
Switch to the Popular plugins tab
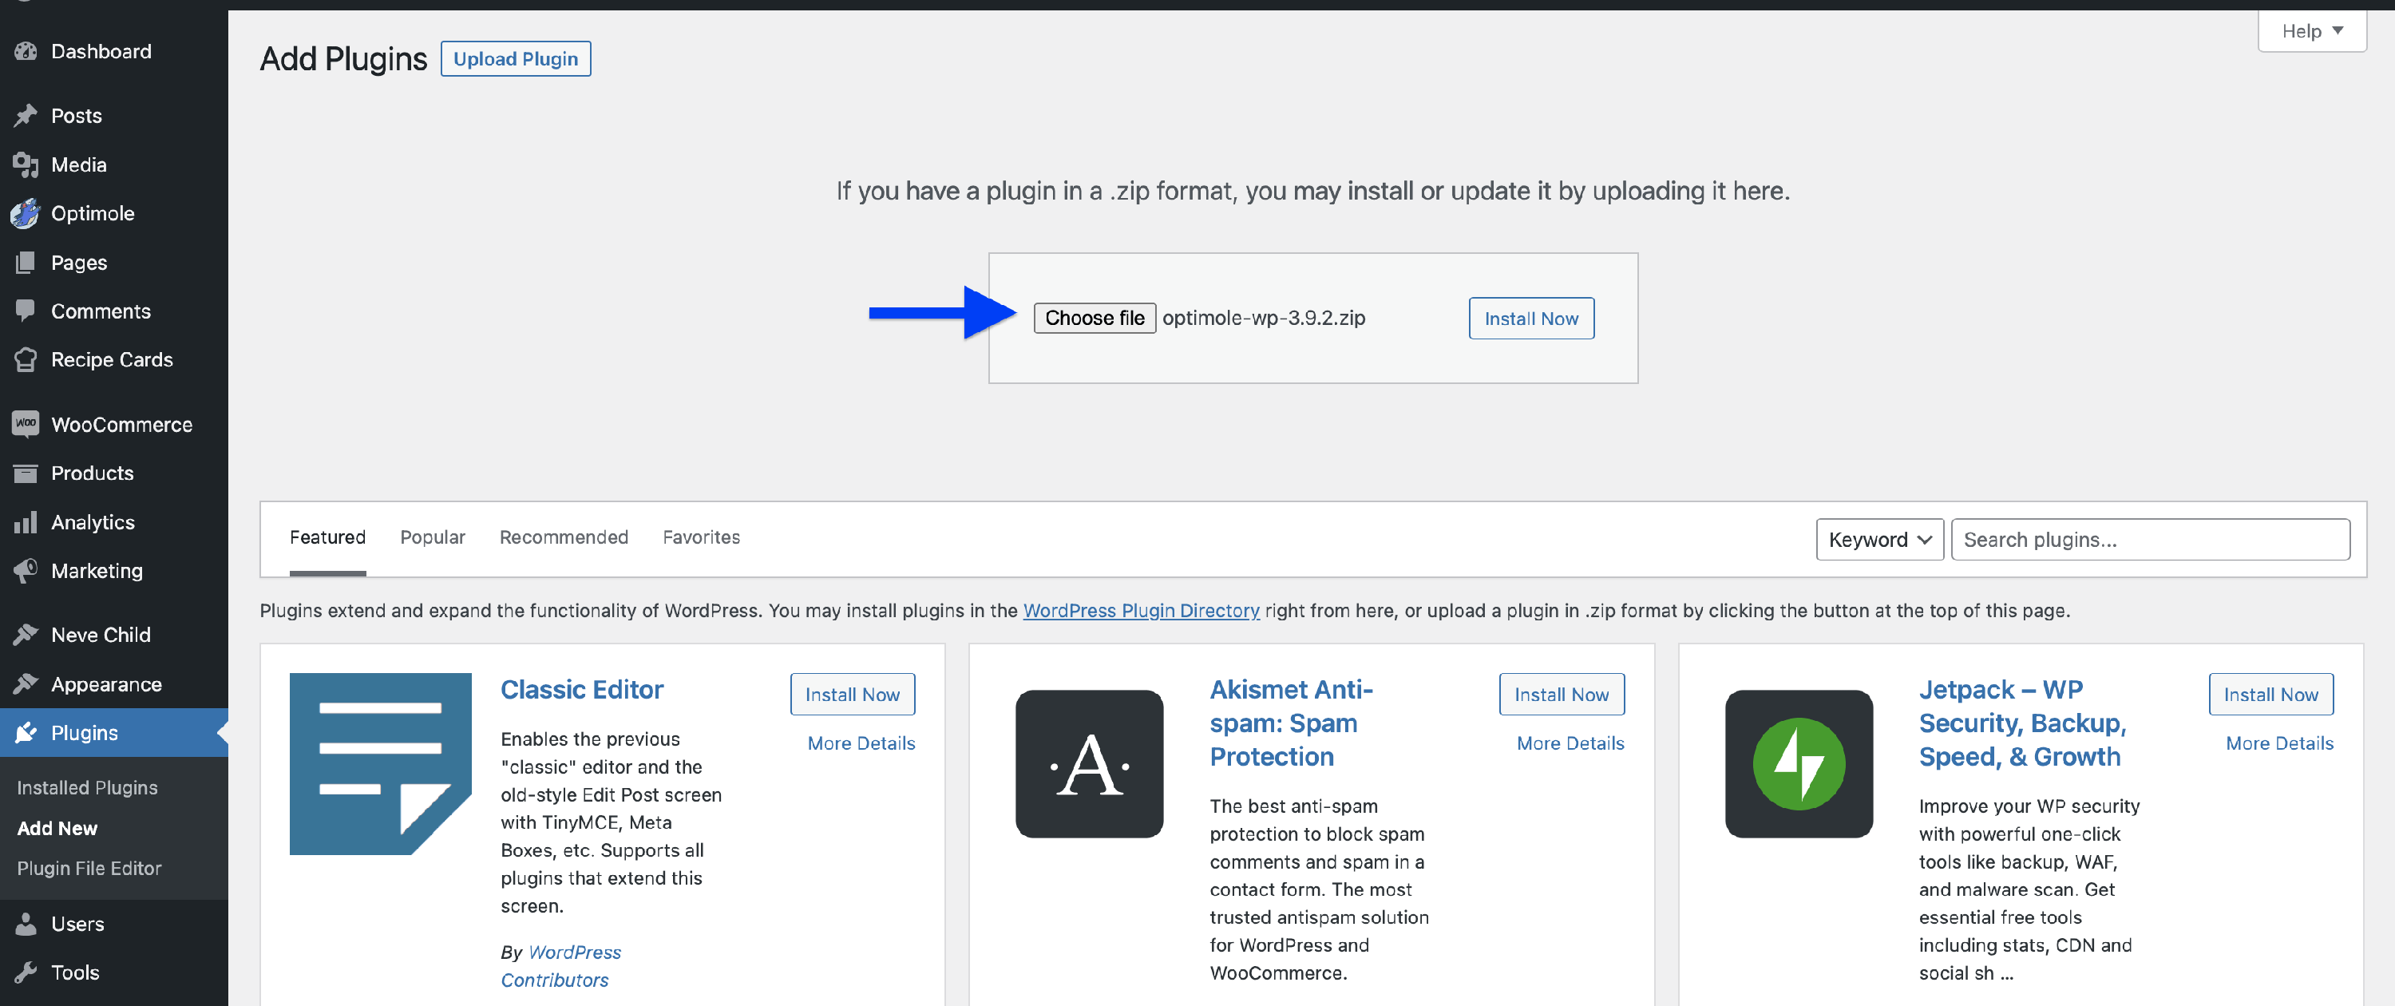433,537
